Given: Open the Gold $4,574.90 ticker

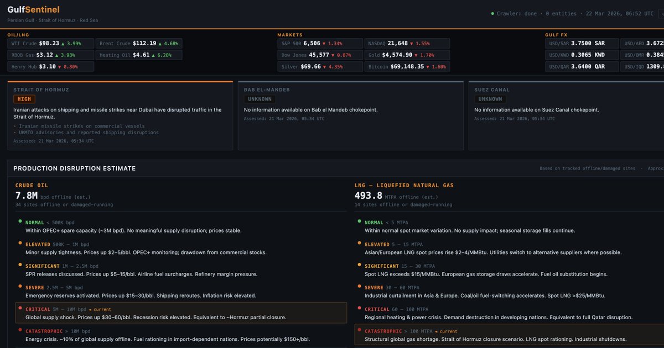Looking at the screenshot, I should (x=407, y=55).
